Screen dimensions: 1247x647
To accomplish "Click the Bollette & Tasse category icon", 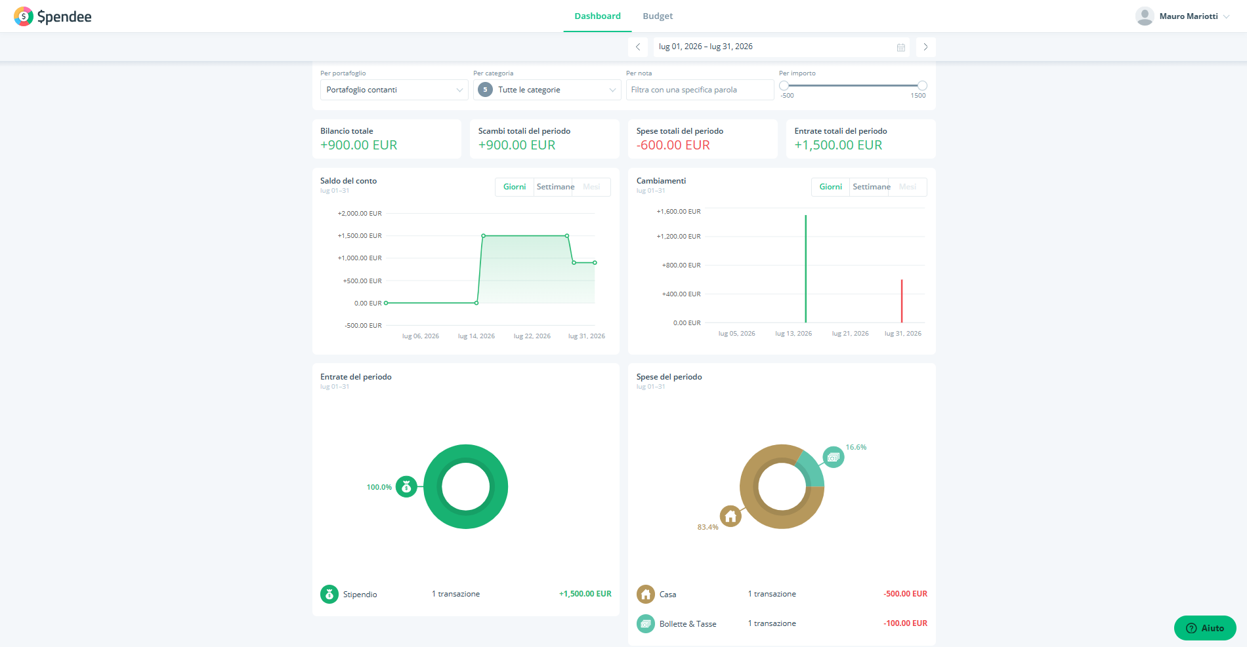I will click(646, 623).
